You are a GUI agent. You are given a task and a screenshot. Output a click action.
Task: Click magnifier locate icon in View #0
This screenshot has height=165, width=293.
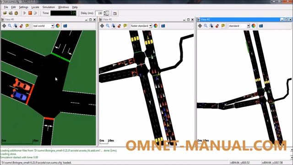point(10,26)
